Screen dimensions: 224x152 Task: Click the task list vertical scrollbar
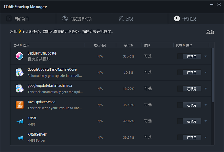213,75
